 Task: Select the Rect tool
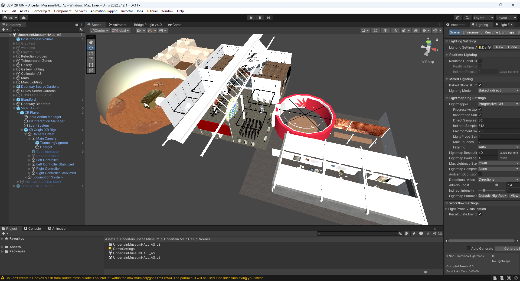[91, 65]
